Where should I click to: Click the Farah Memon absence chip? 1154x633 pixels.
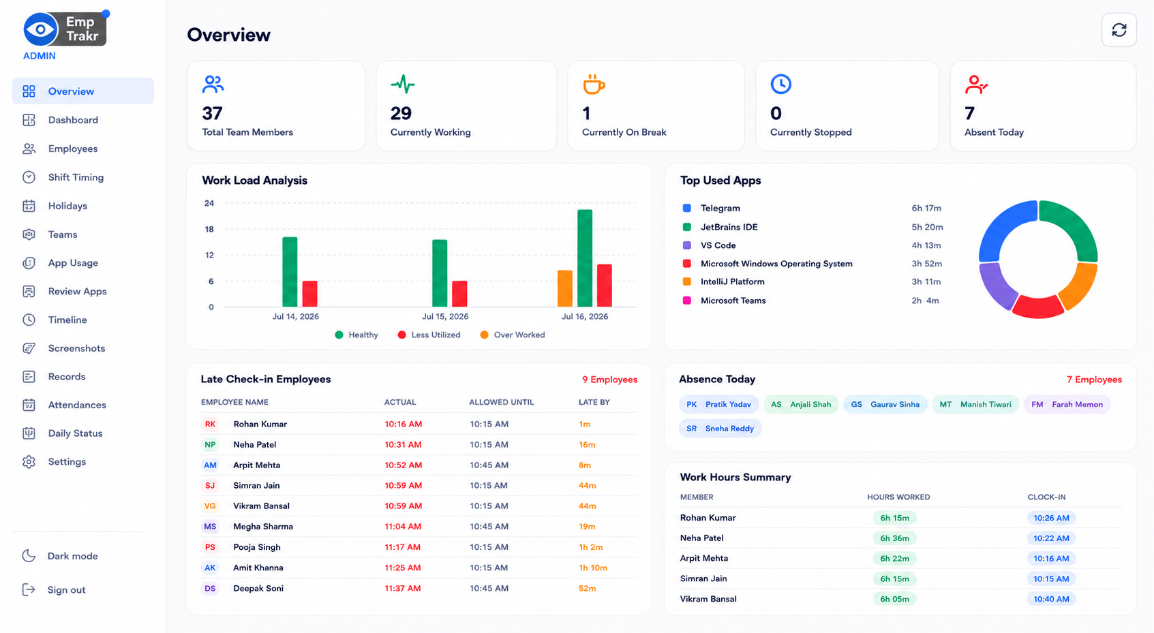click(x=1067, y=405)
